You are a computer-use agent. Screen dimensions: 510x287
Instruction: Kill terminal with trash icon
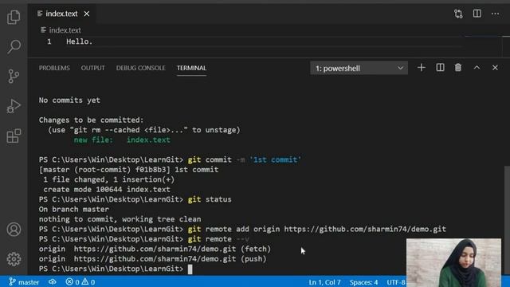pyautogui.click(x=458, y=68)
